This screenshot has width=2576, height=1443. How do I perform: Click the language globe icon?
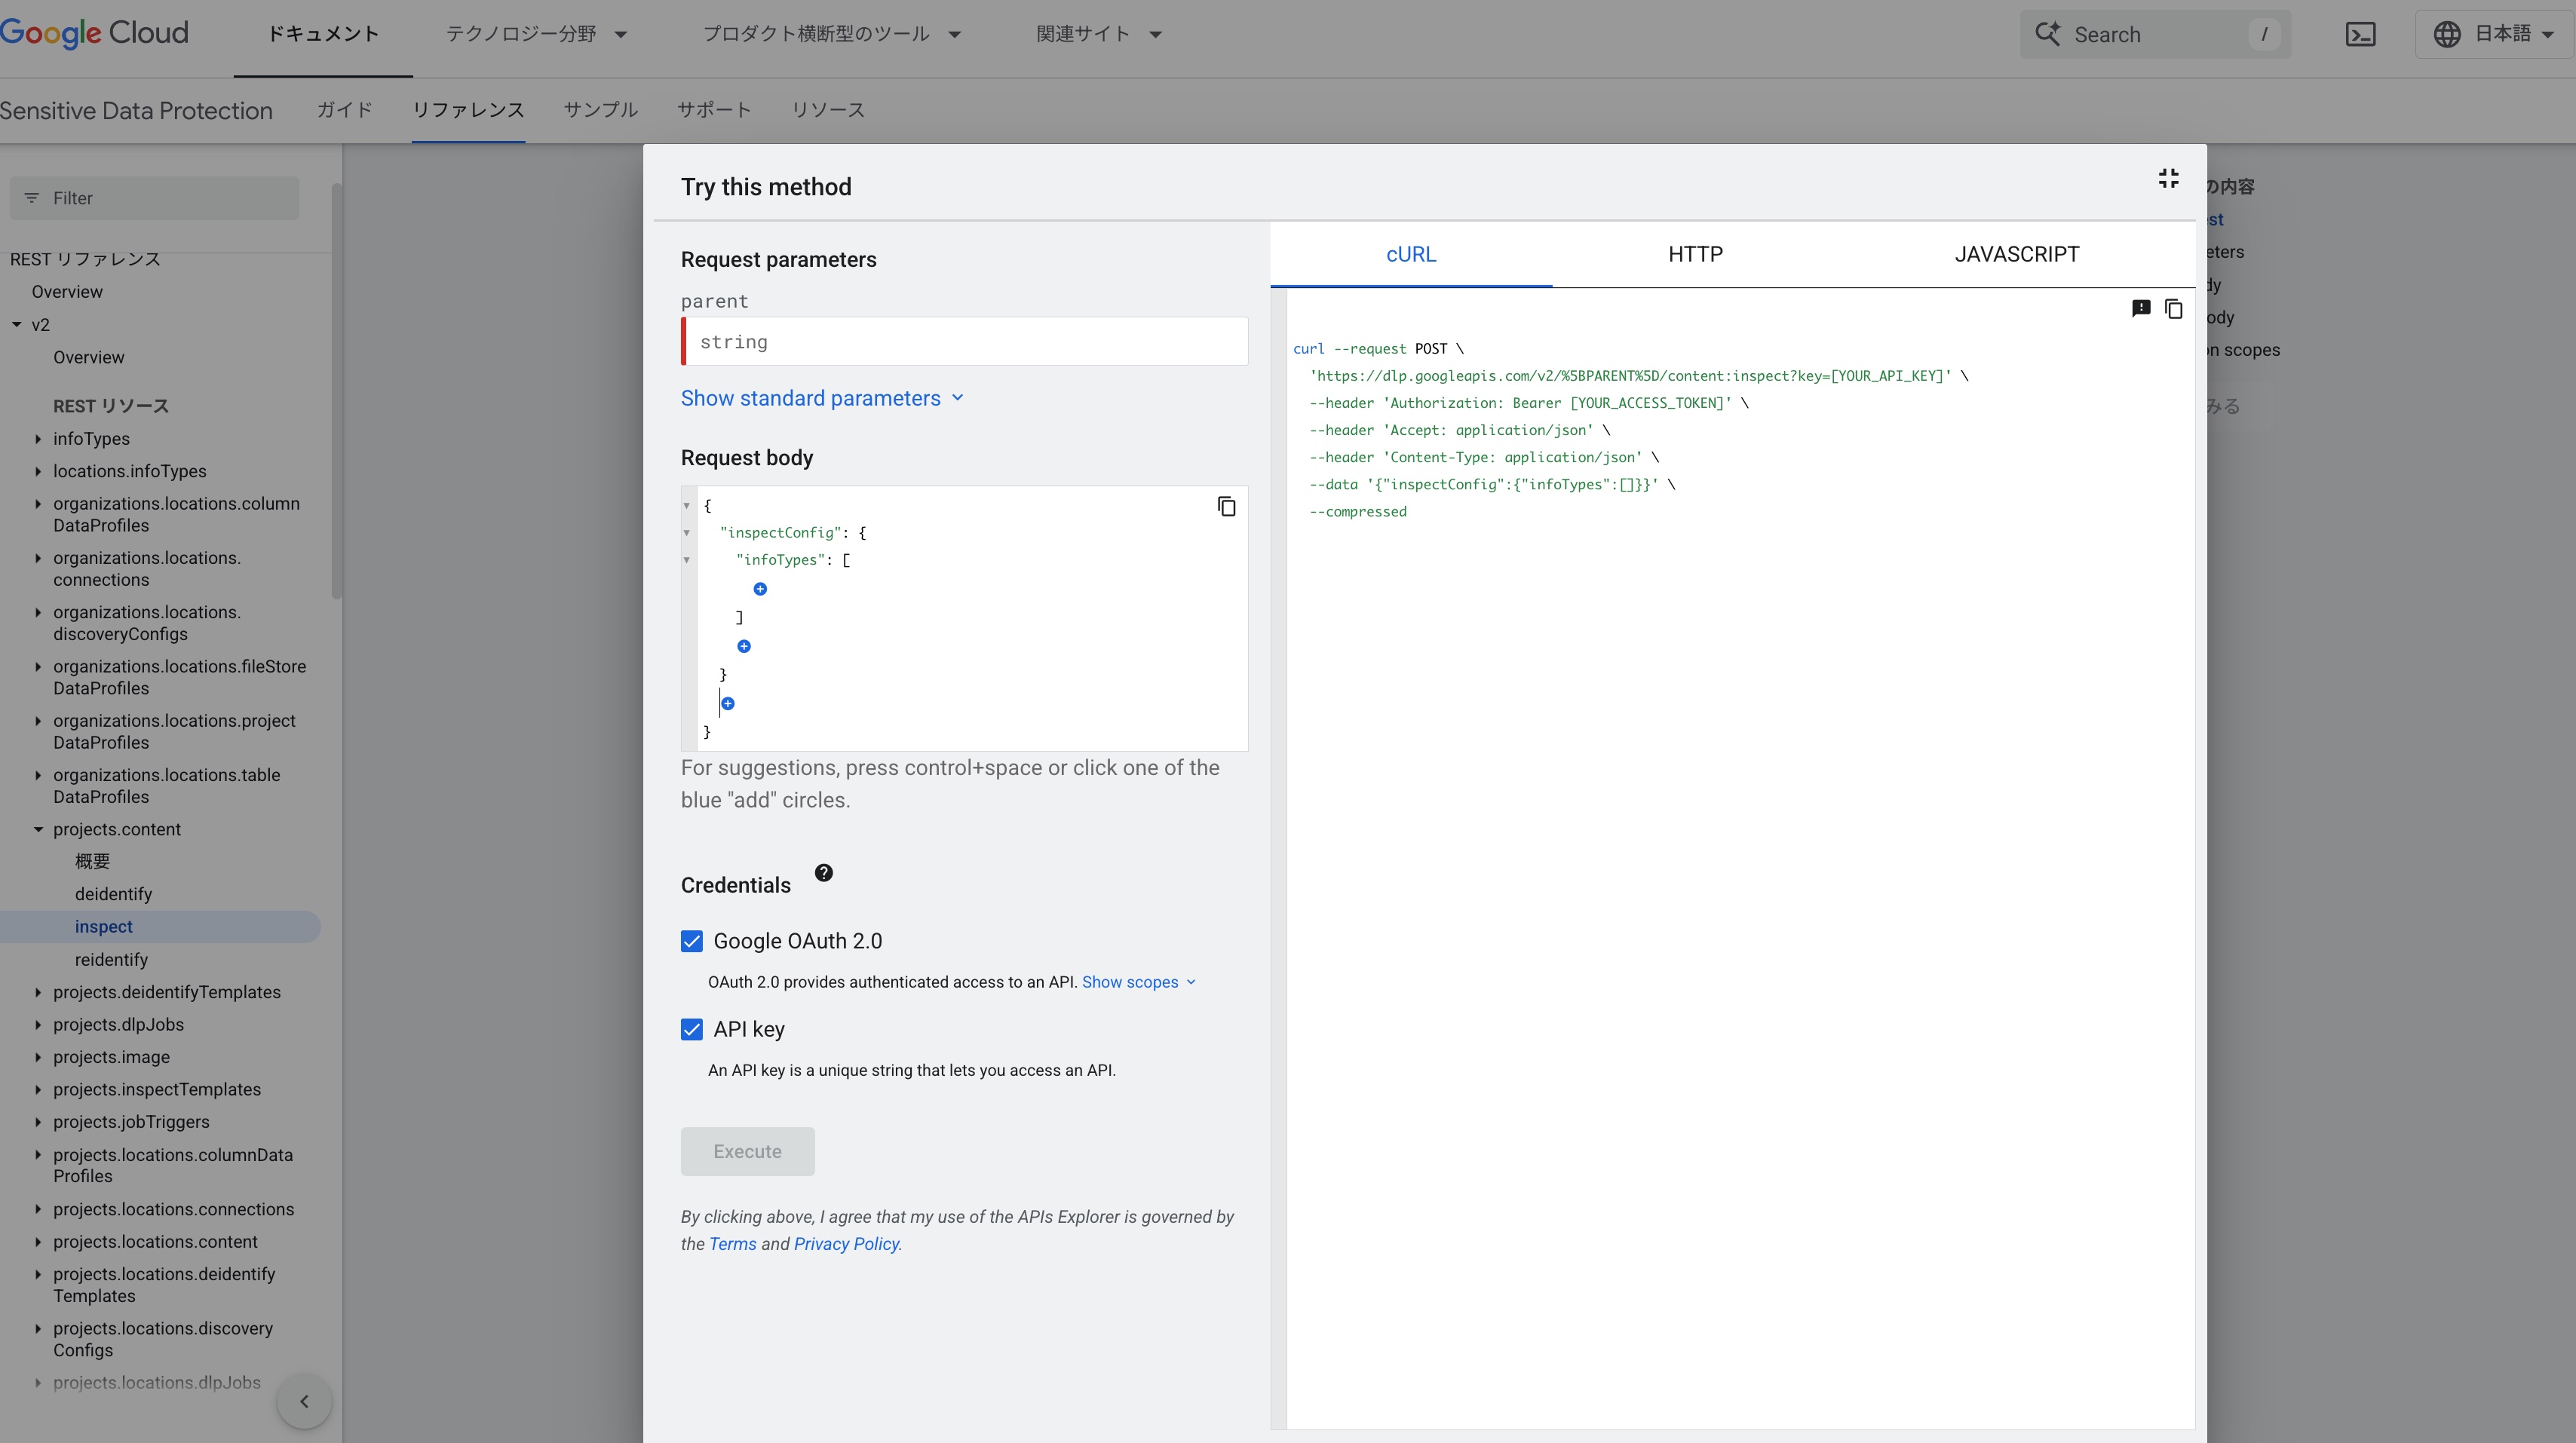[x=2447, y=34]
